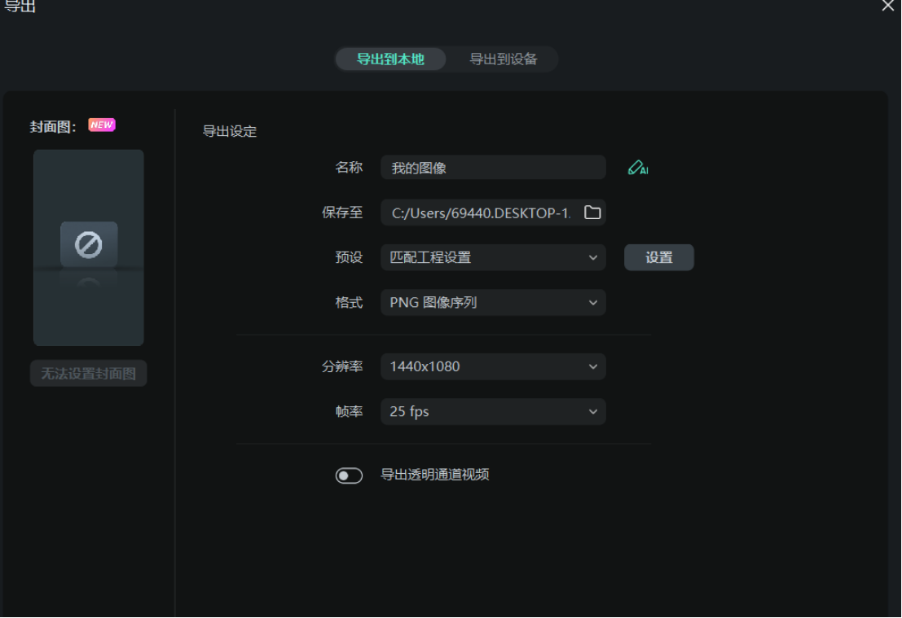Open the 预设 preset dropdown
The width and height of the screenshot is (902, 618).
pyautogui.click(x=492, y=257)
